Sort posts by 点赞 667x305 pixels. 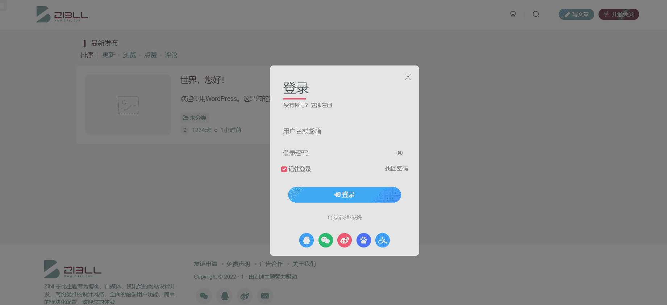click(x=150, y=55)
